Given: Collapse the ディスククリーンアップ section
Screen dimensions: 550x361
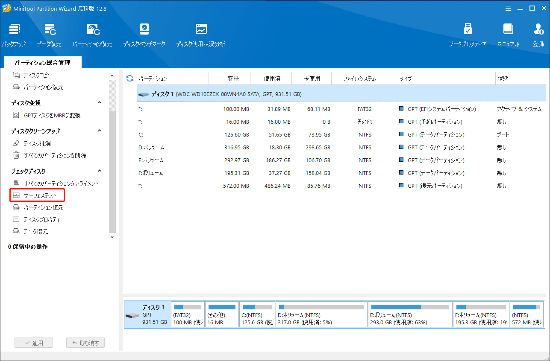Looking at the screenshot, I should point(100,131).
